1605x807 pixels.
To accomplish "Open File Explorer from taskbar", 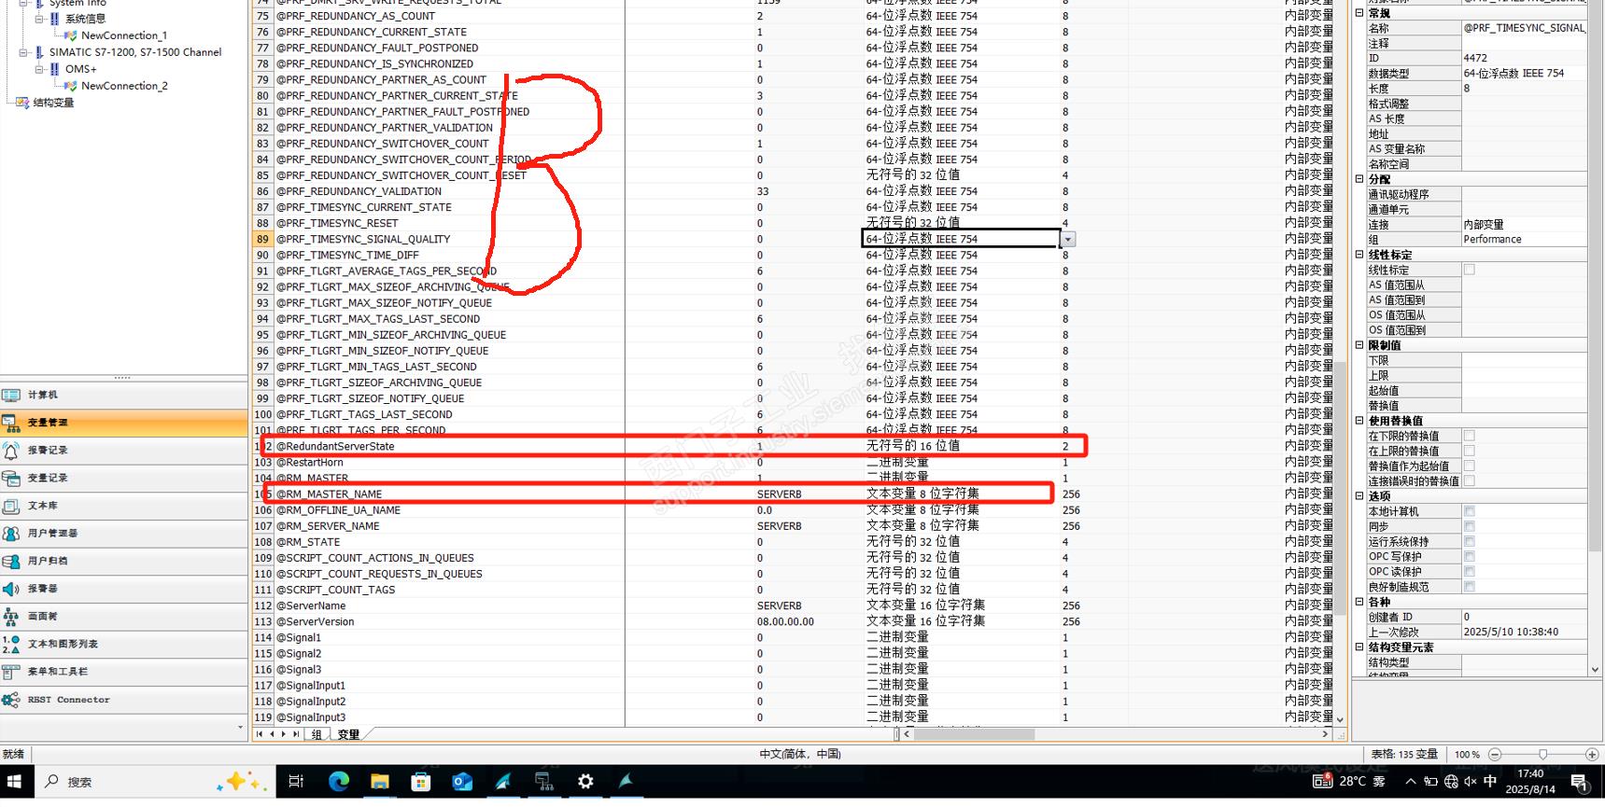I will (x=379, y=782).
